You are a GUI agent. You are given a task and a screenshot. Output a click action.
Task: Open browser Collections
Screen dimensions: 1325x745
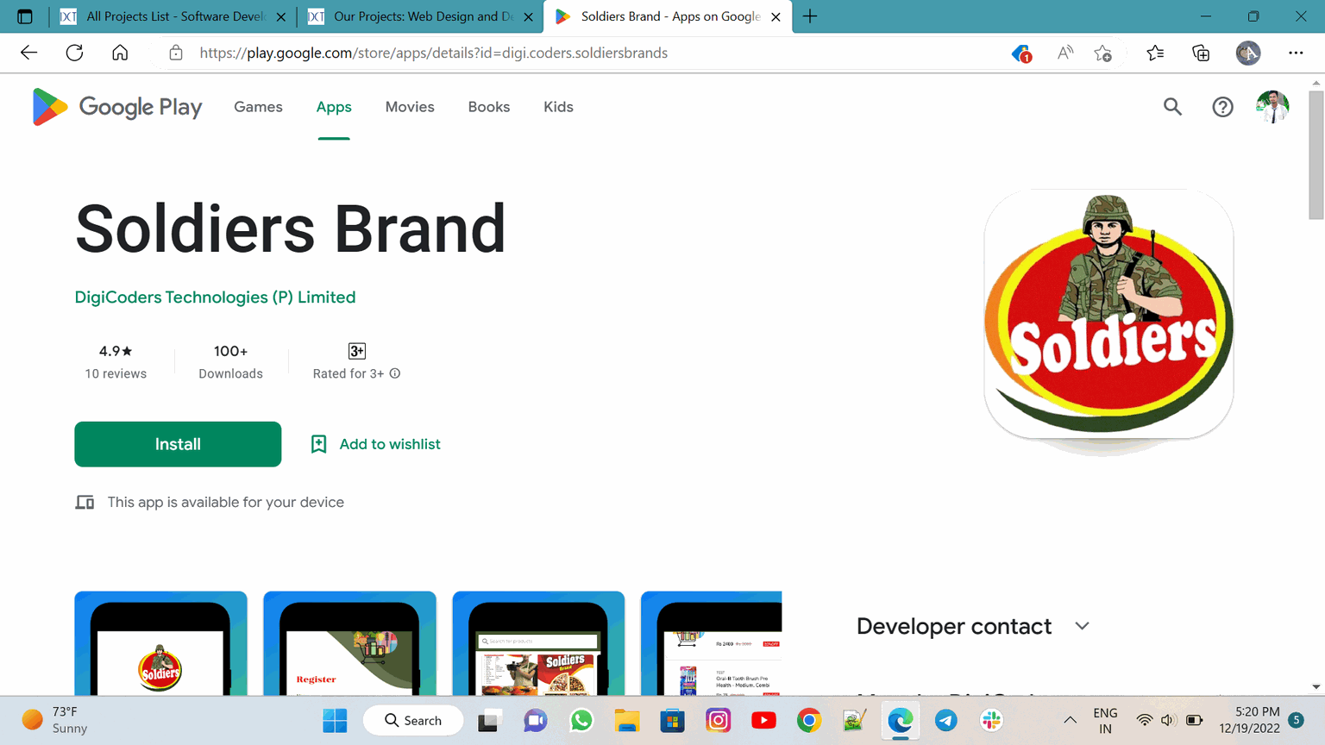pyautogui.click(x=1201, y=53)
